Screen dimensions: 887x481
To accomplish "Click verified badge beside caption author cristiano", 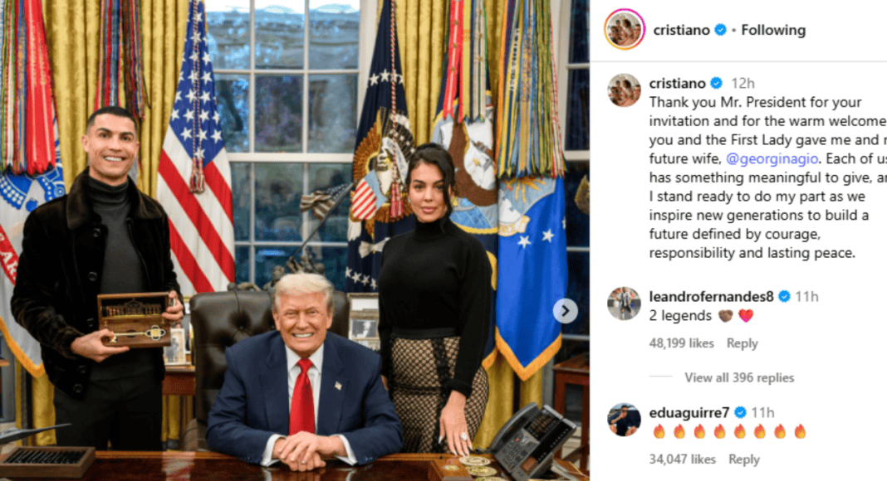I will (716, 84).
